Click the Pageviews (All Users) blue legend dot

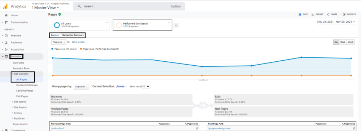coord(52,49)
